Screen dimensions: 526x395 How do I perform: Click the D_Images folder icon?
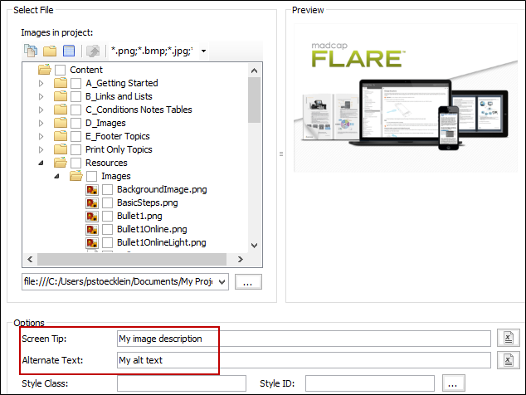click(x=61, y=123)
